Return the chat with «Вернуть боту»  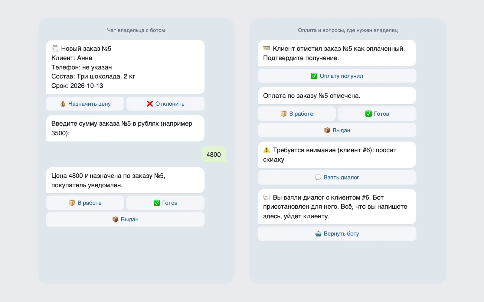337,233
